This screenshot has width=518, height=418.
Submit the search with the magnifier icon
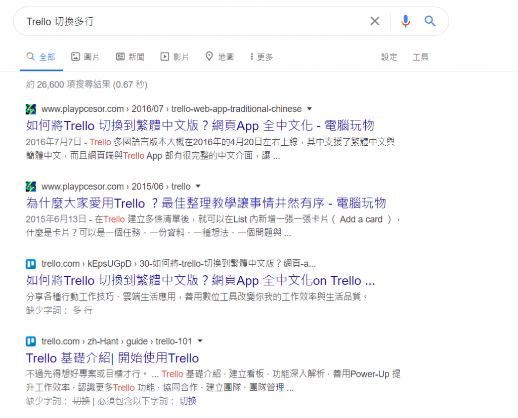430,21
